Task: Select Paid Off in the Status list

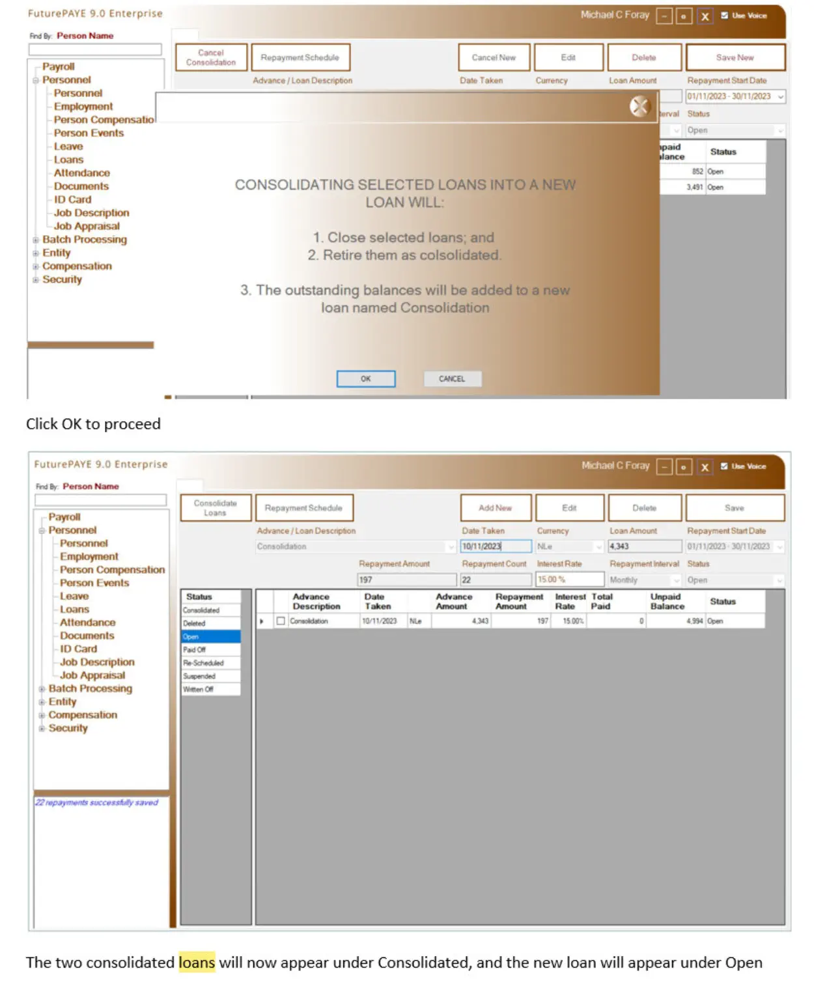Action: (x=211, y=649)
